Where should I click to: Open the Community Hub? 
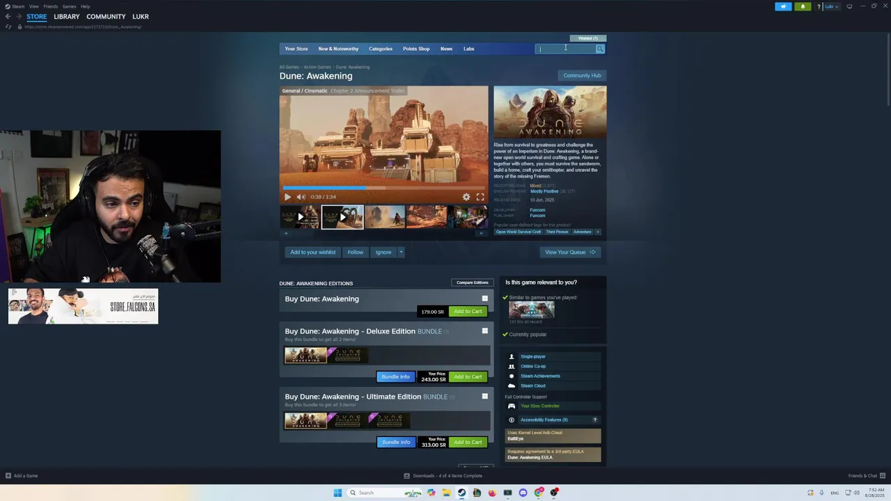coord(582,75)
